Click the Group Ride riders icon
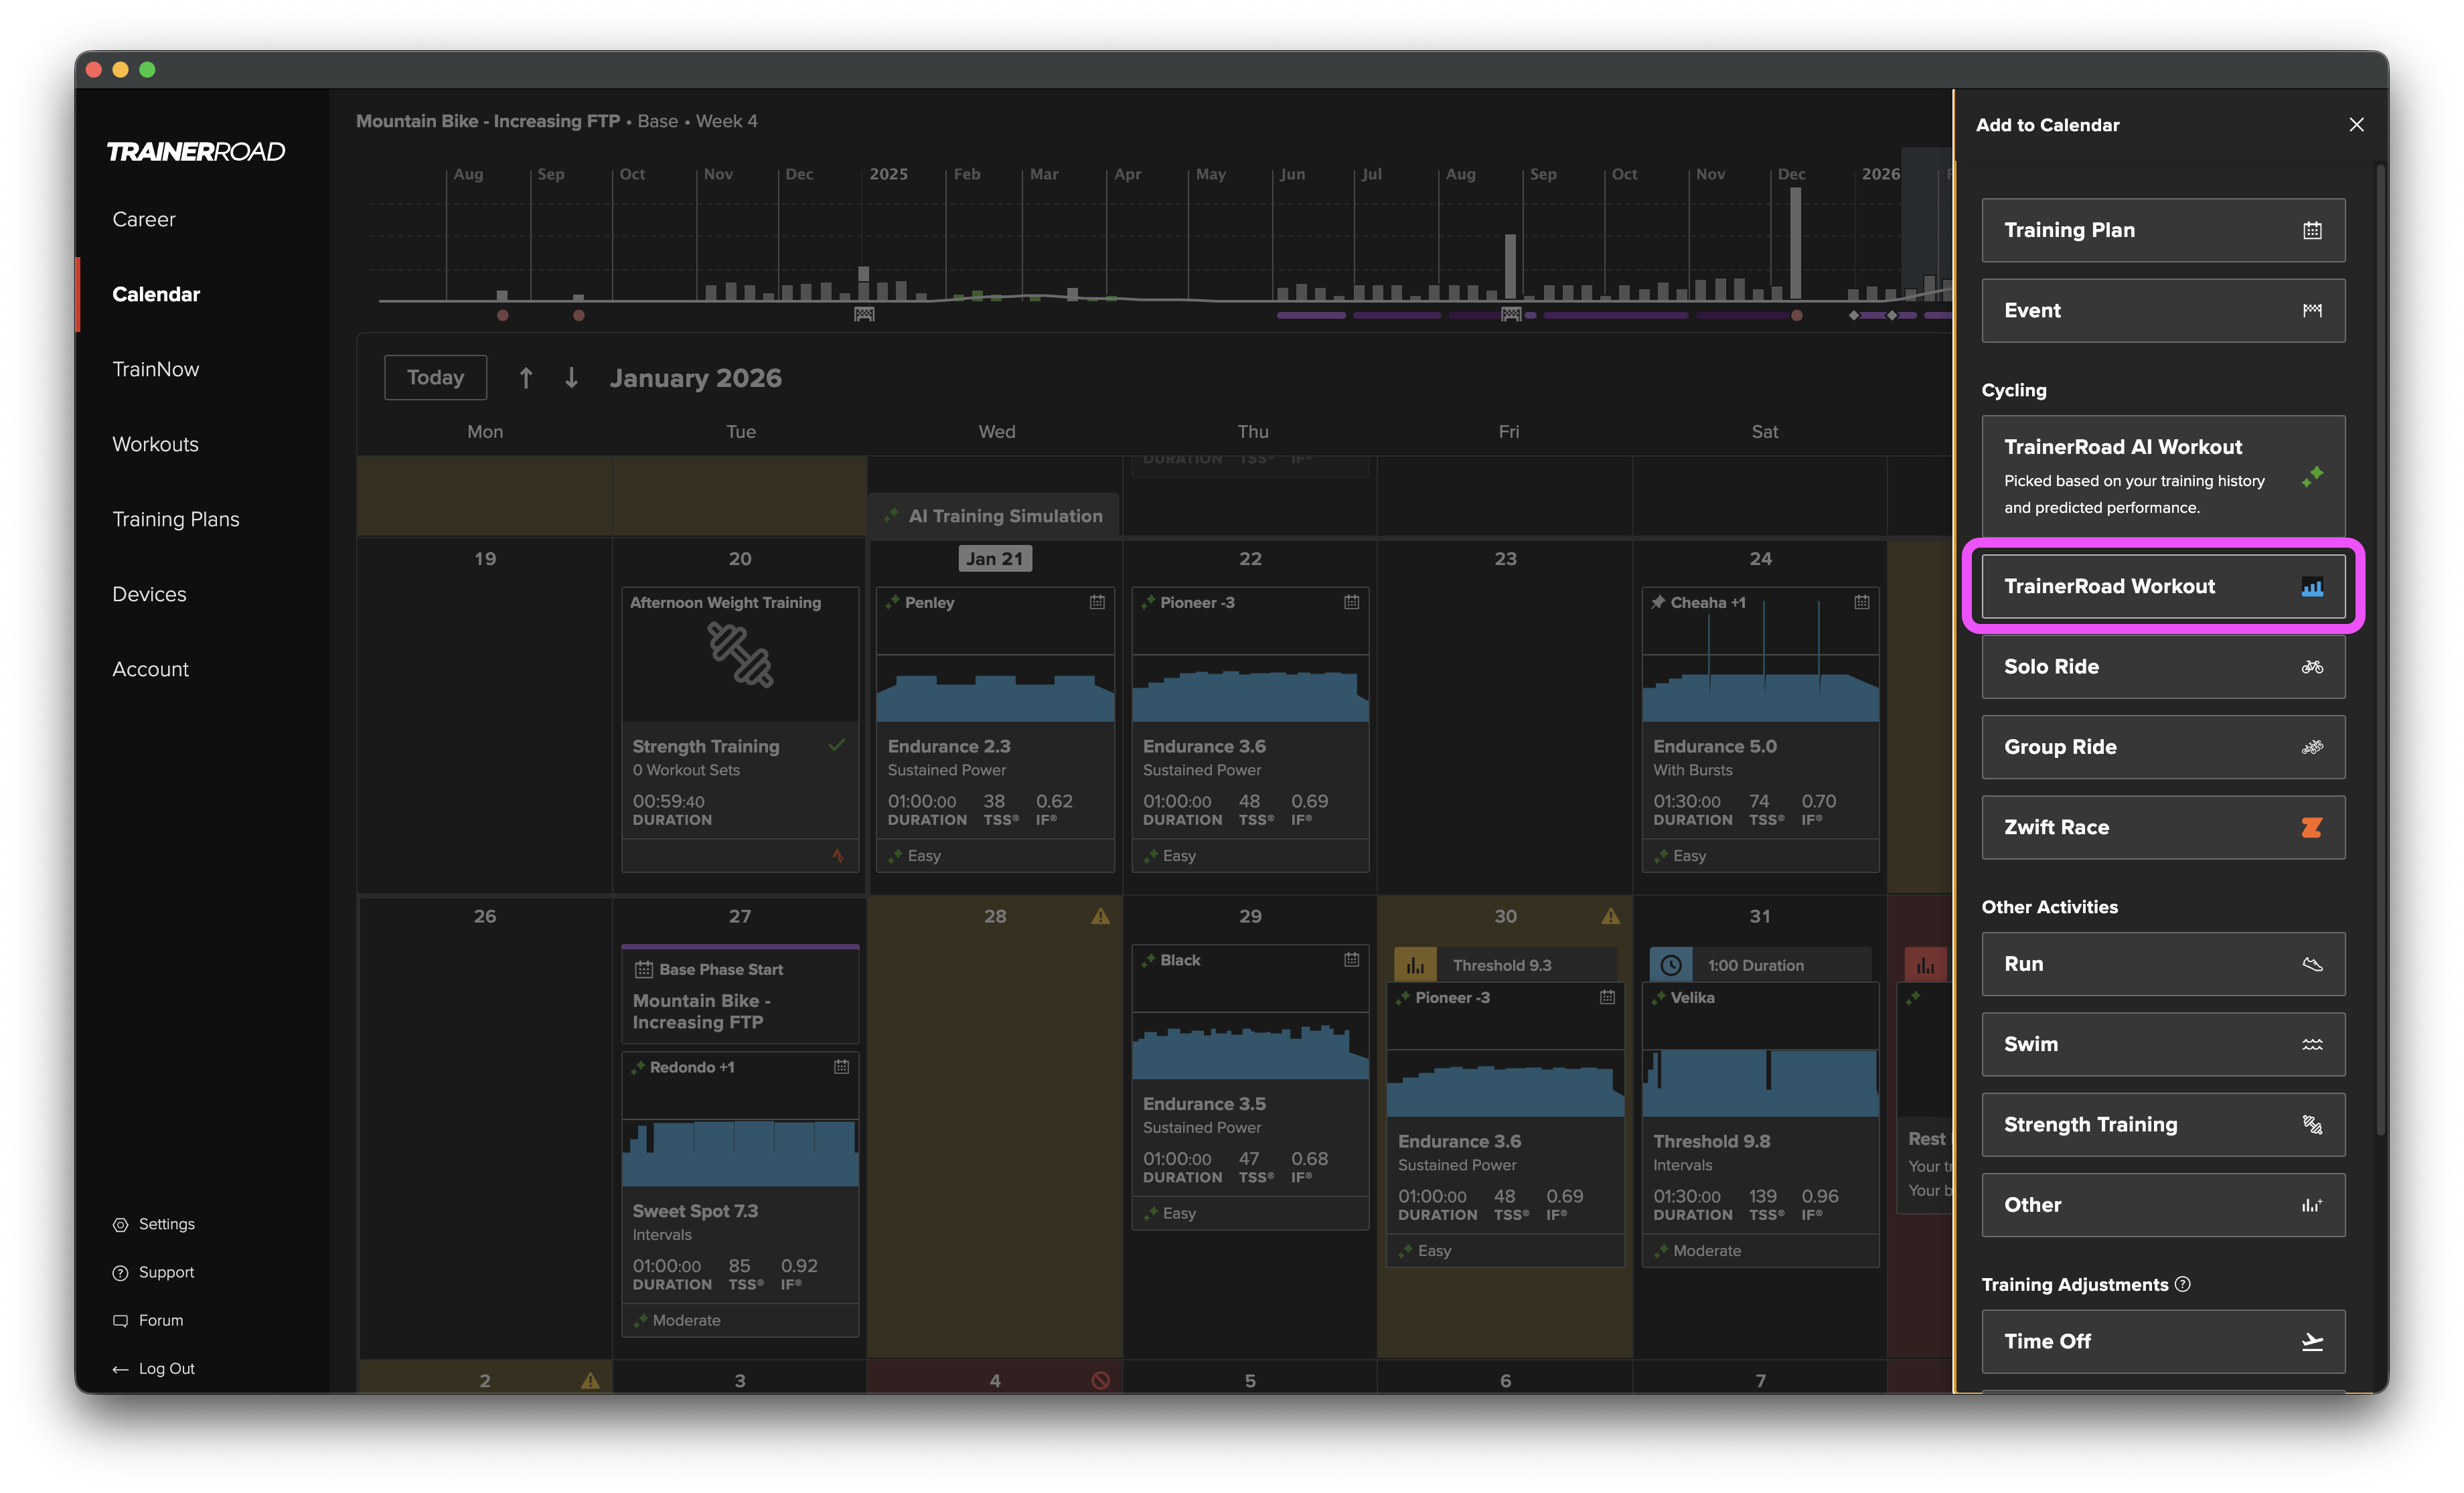 2312,747
